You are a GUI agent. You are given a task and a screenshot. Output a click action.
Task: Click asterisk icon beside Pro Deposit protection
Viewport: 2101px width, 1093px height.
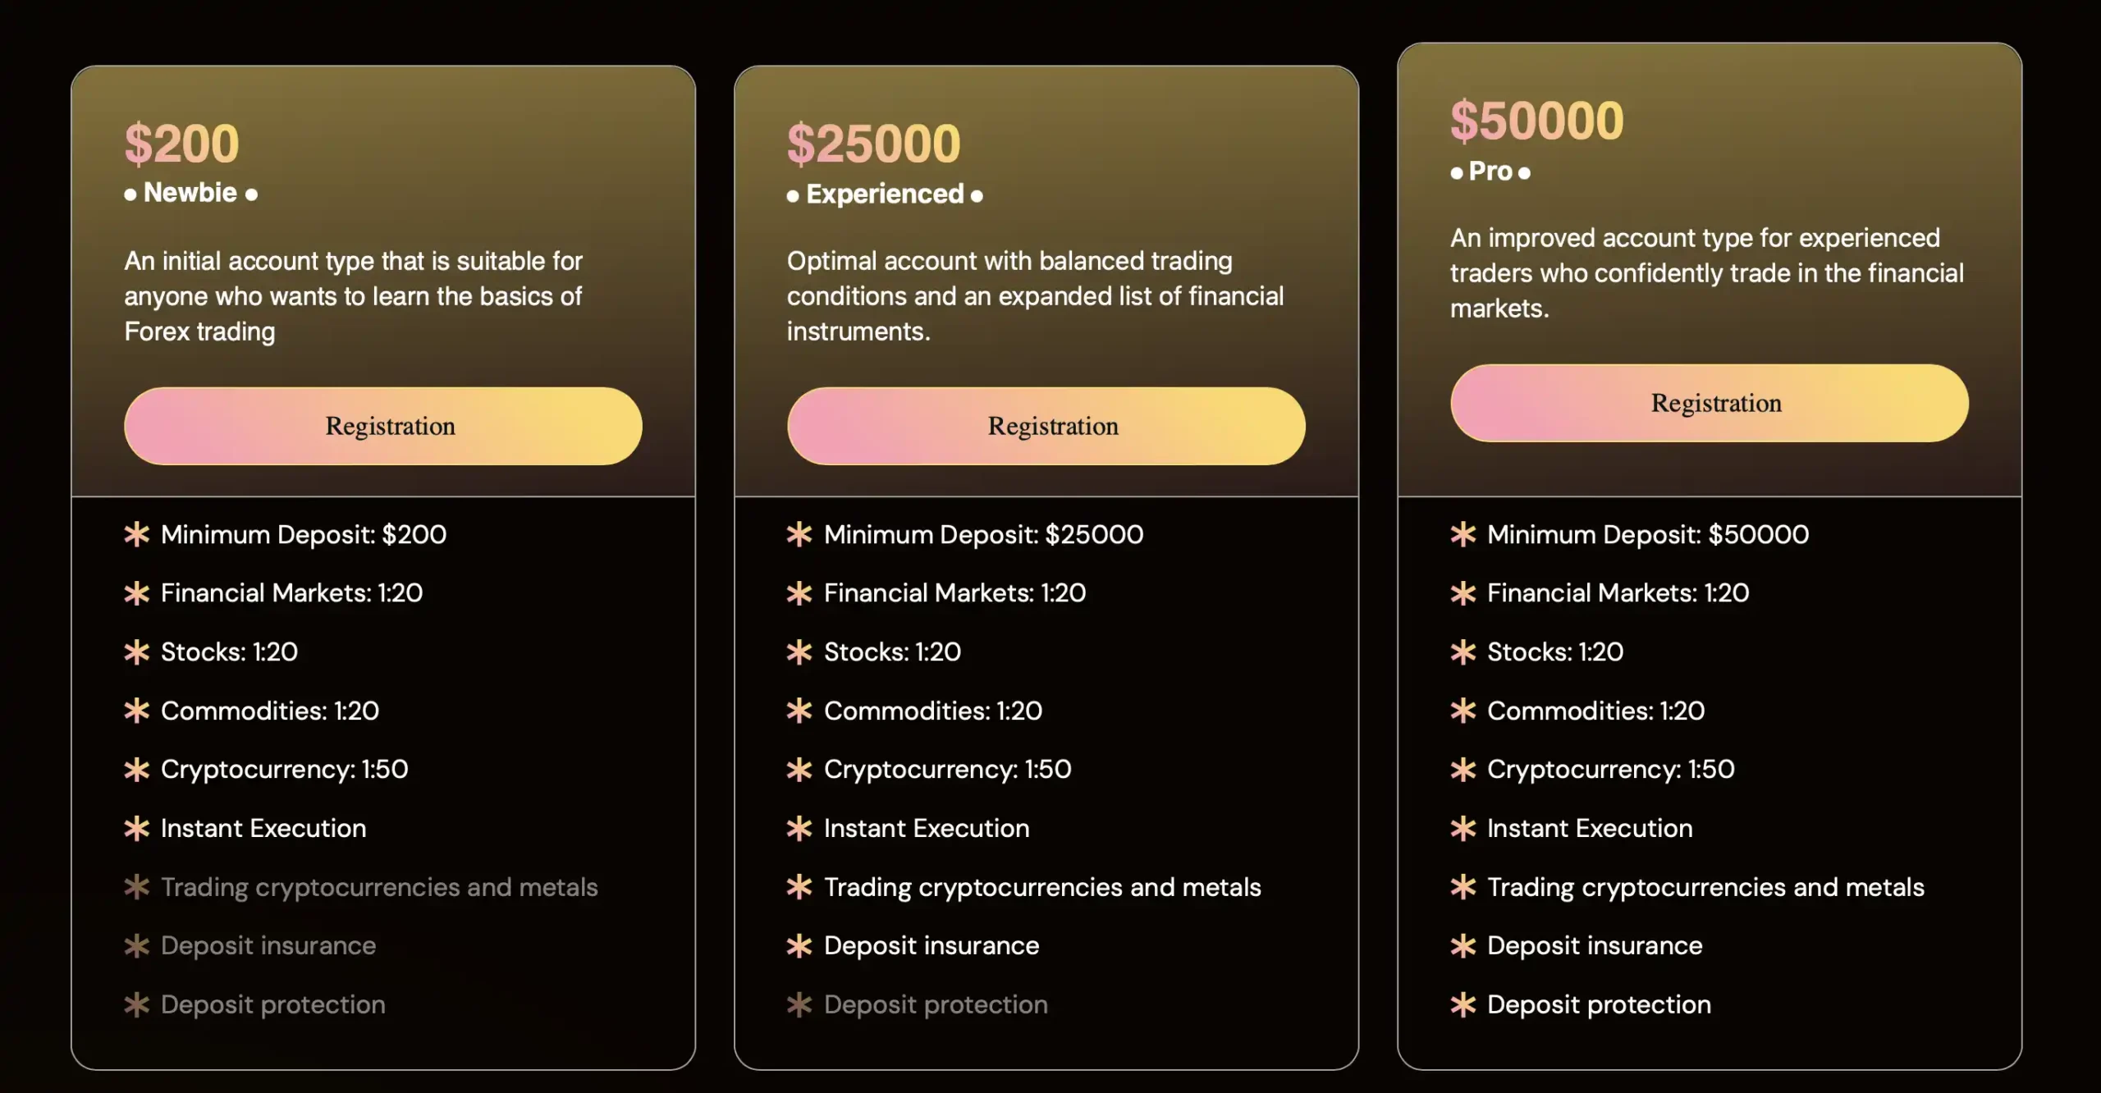pyautogui.click(x=1463, y=1004)
